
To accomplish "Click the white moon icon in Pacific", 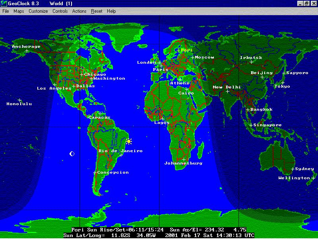I will point(72,154).
